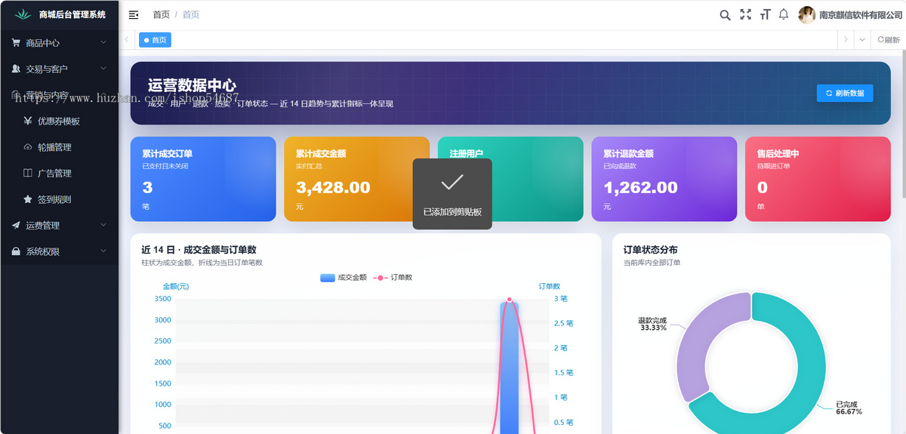Click the book icon beside 广告管理
This screenshot has height=434, width=906.
pos(28,173)
